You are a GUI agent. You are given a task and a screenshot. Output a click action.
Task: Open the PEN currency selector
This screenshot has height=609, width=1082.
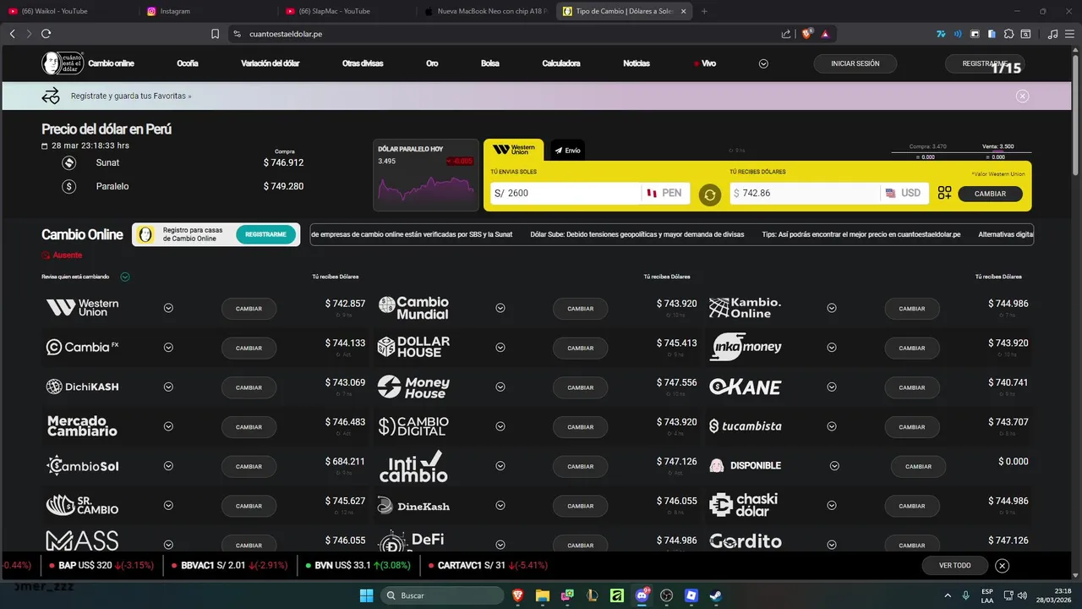665,193
